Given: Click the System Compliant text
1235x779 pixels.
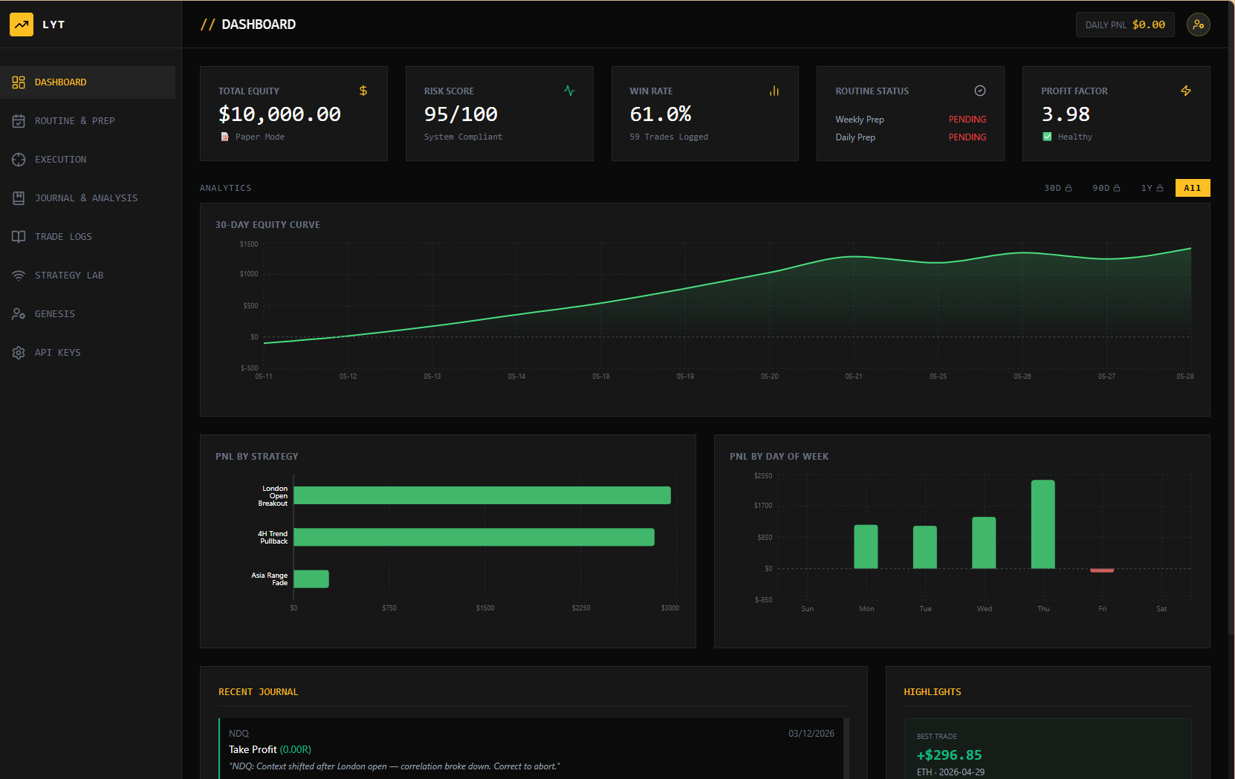Looking at the screenshot, I should pyautogui.click(x=463, y=137).
